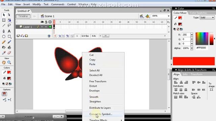The width and height of the screenshot is (216, 121).
Task: Click the Edit Symbols icon
Action: tap(147, 16)
